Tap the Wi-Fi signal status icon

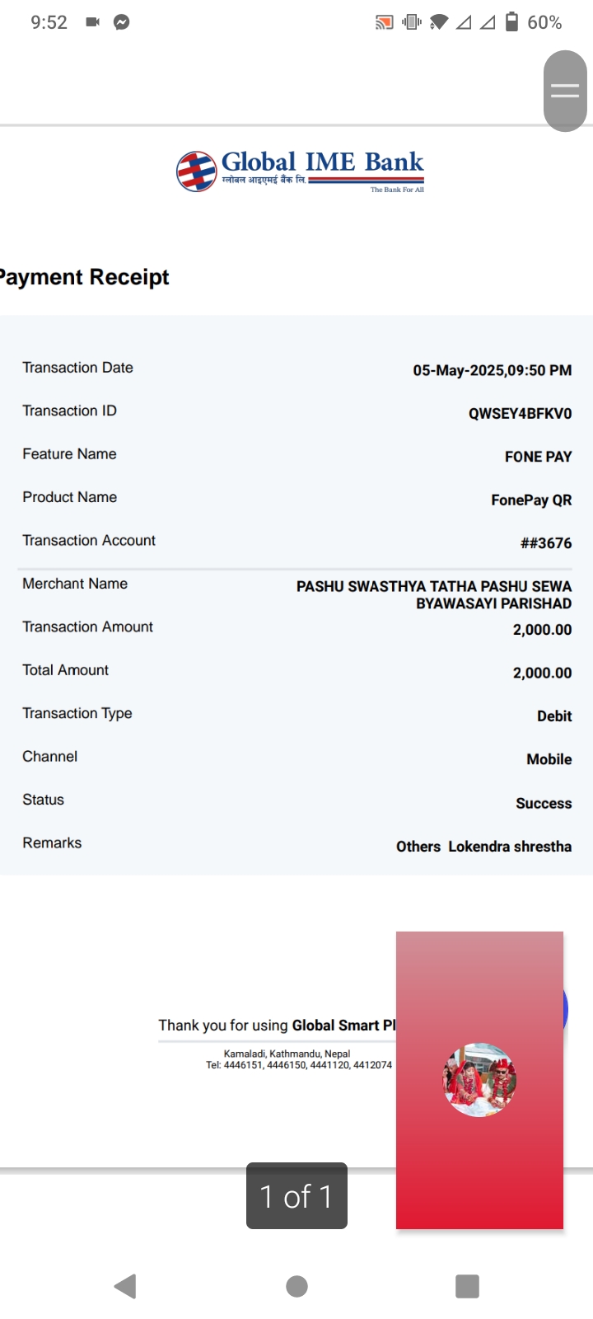coord(439,22)
